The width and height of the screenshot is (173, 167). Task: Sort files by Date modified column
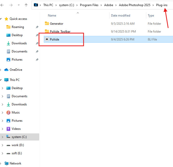point(121,16)
